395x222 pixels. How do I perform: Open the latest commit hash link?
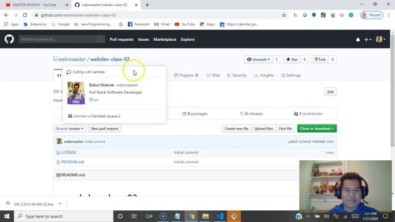click(319, 142)
